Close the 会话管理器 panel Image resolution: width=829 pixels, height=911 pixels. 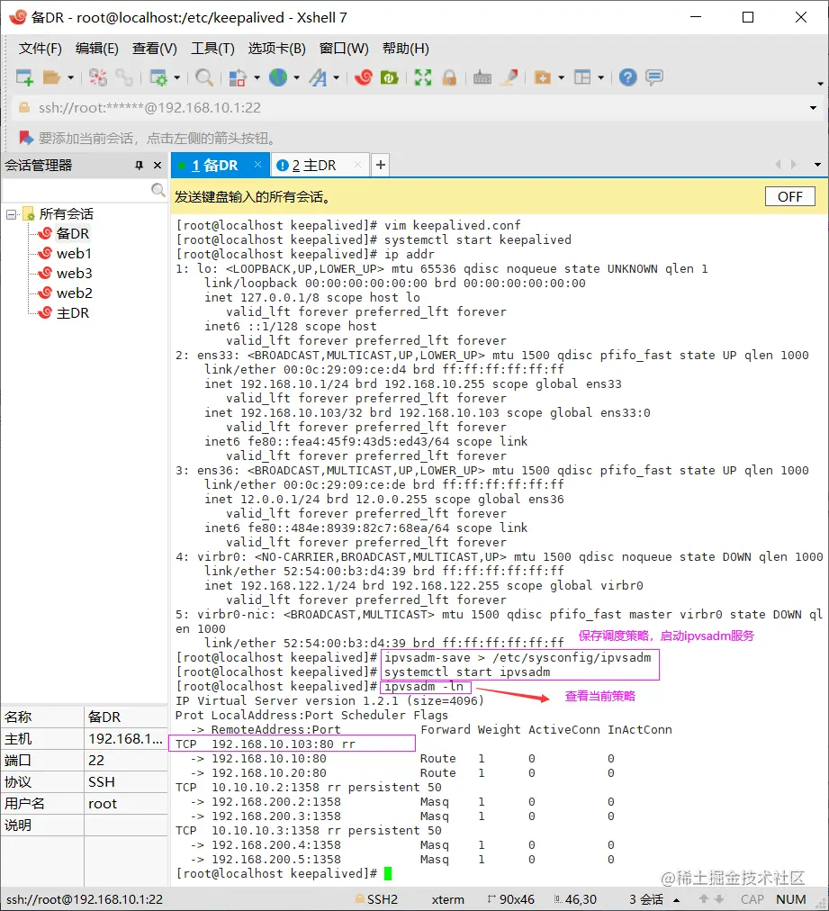158,166
